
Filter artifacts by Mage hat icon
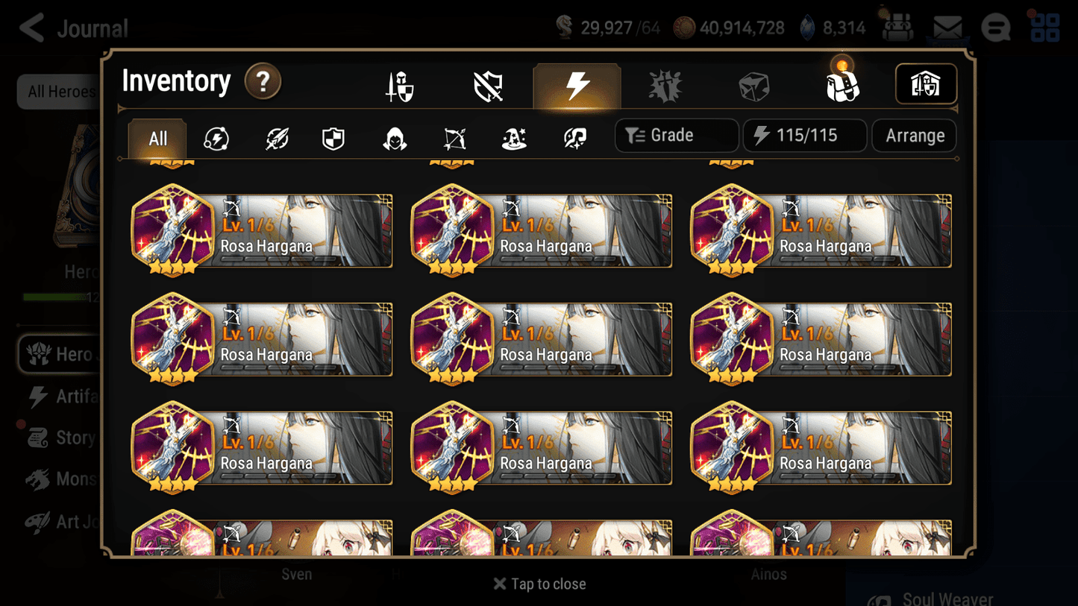click(514, 139)
